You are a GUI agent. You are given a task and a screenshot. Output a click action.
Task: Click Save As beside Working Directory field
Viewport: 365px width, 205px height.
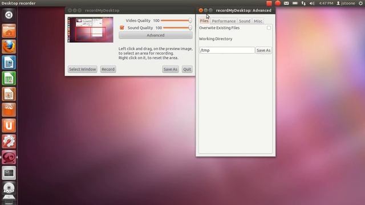(x=263, y=50)
